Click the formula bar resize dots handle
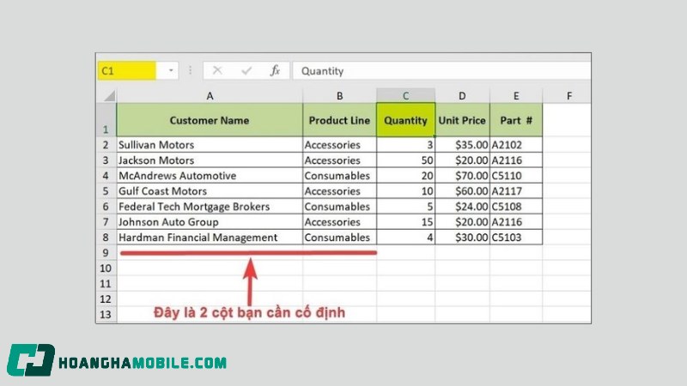687x386 pixels. tap(190, 70)
